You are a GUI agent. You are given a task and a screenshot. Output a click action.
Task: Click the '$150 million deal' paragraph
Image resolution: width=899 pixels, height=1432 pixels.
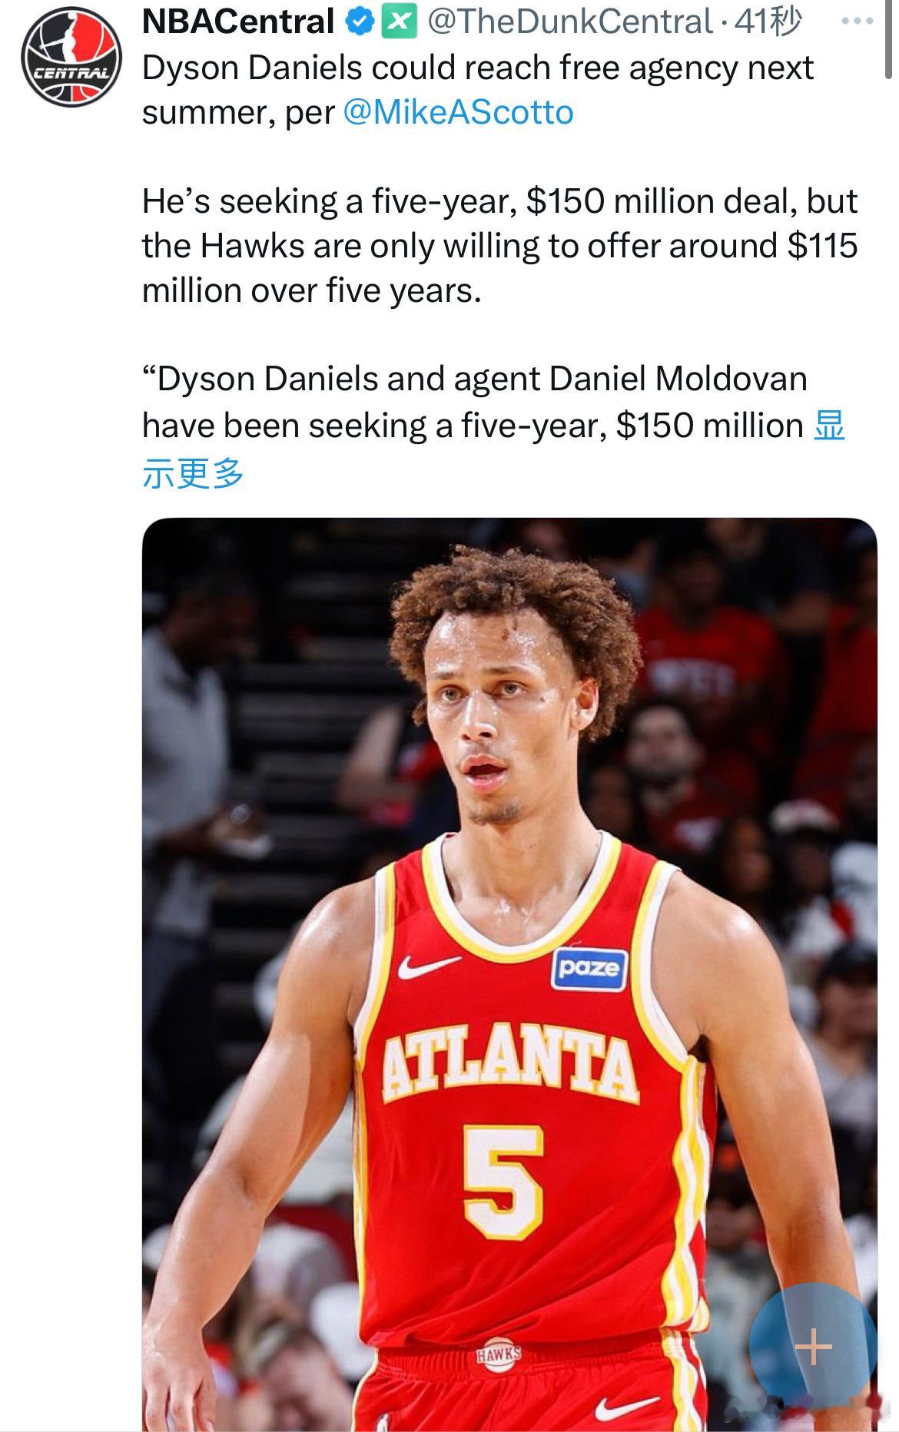point(499,246)
